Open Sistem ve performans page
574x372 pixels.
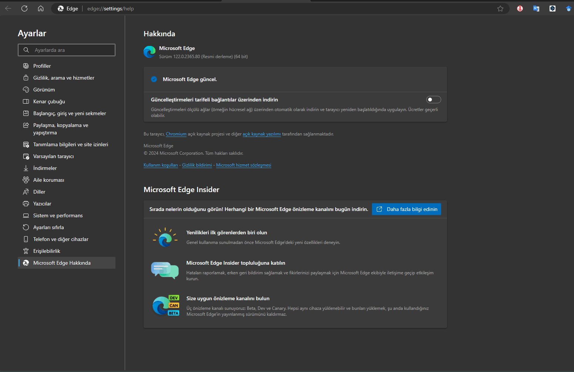(67, 215)
